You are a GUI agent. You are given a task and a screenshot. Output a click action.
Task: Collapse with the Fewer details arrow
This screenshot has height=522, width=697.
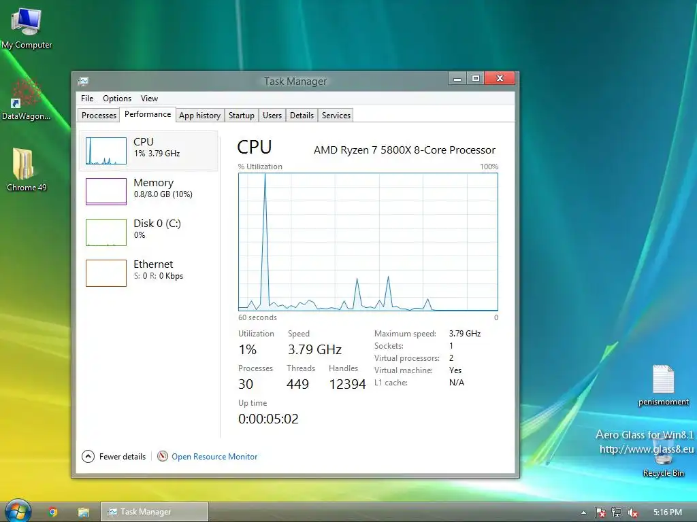click(x=88, y=456)
